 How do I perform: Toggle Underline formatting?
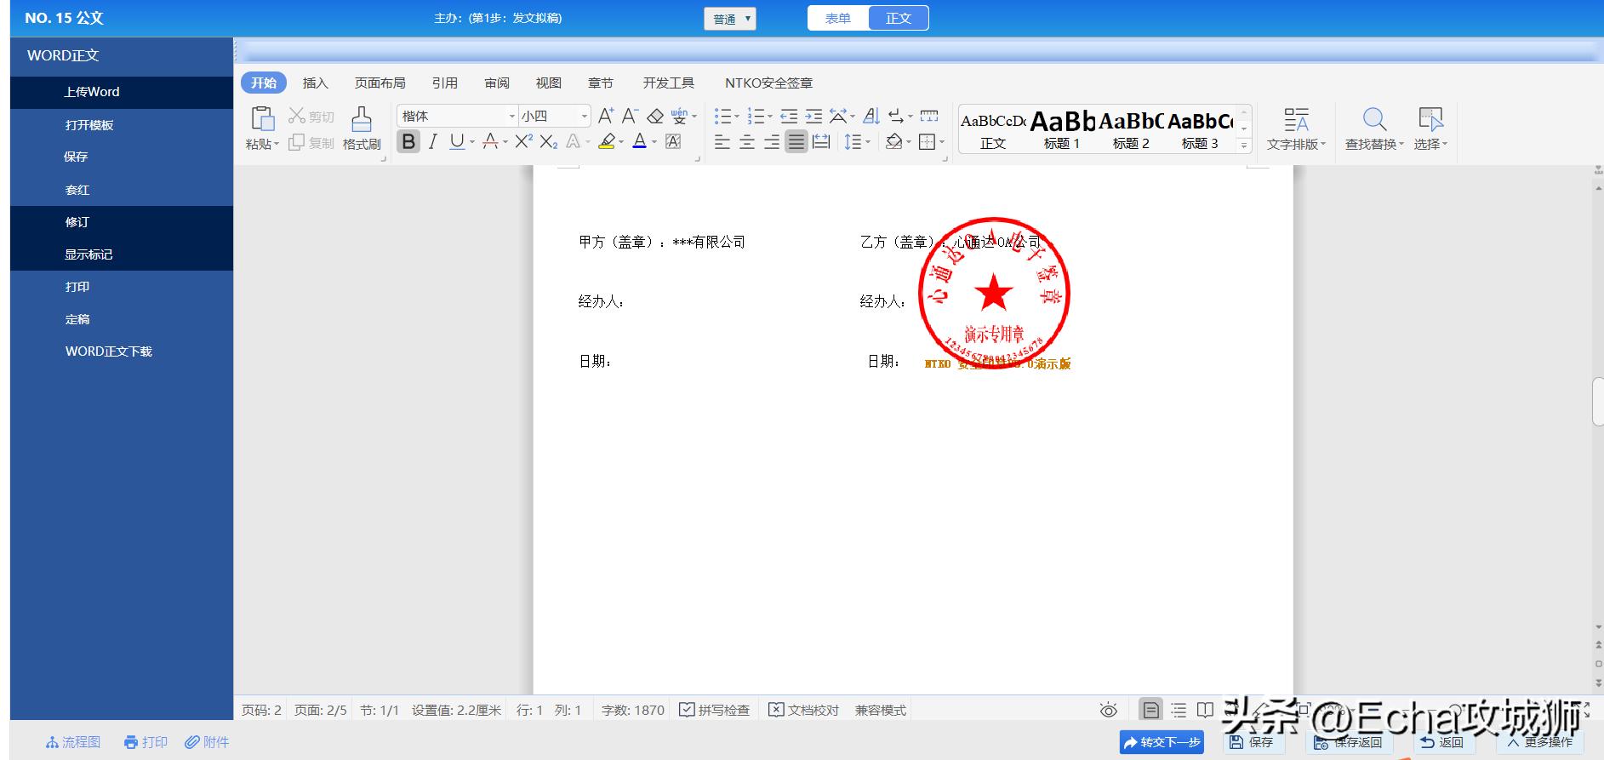(x=457, y=141)
